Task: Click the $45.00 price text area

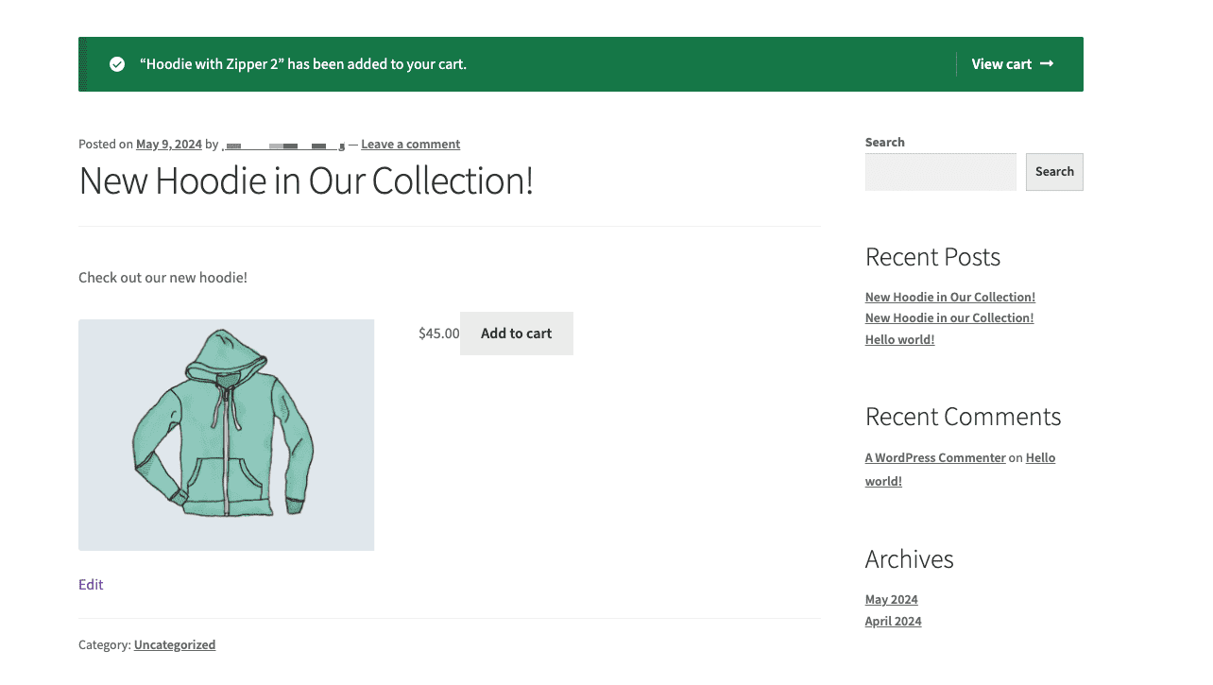Action: pos(438,333)
